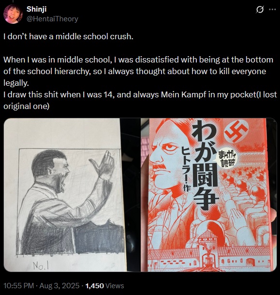Click the "Aug 3, 2025" date link

coord(59,286)
